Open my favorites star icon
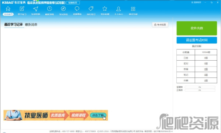Viewport: 221px width, 133px height. point(105,9)
